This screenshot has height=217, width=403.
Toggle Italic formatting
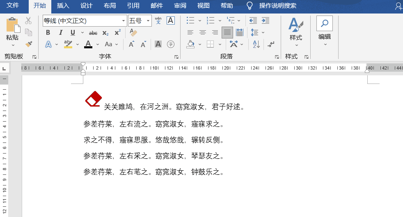[61, 33]
